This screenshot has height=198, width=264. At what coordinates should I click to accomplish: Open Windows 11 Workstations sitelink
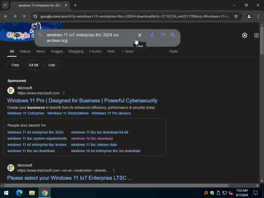tap(68, 113)
